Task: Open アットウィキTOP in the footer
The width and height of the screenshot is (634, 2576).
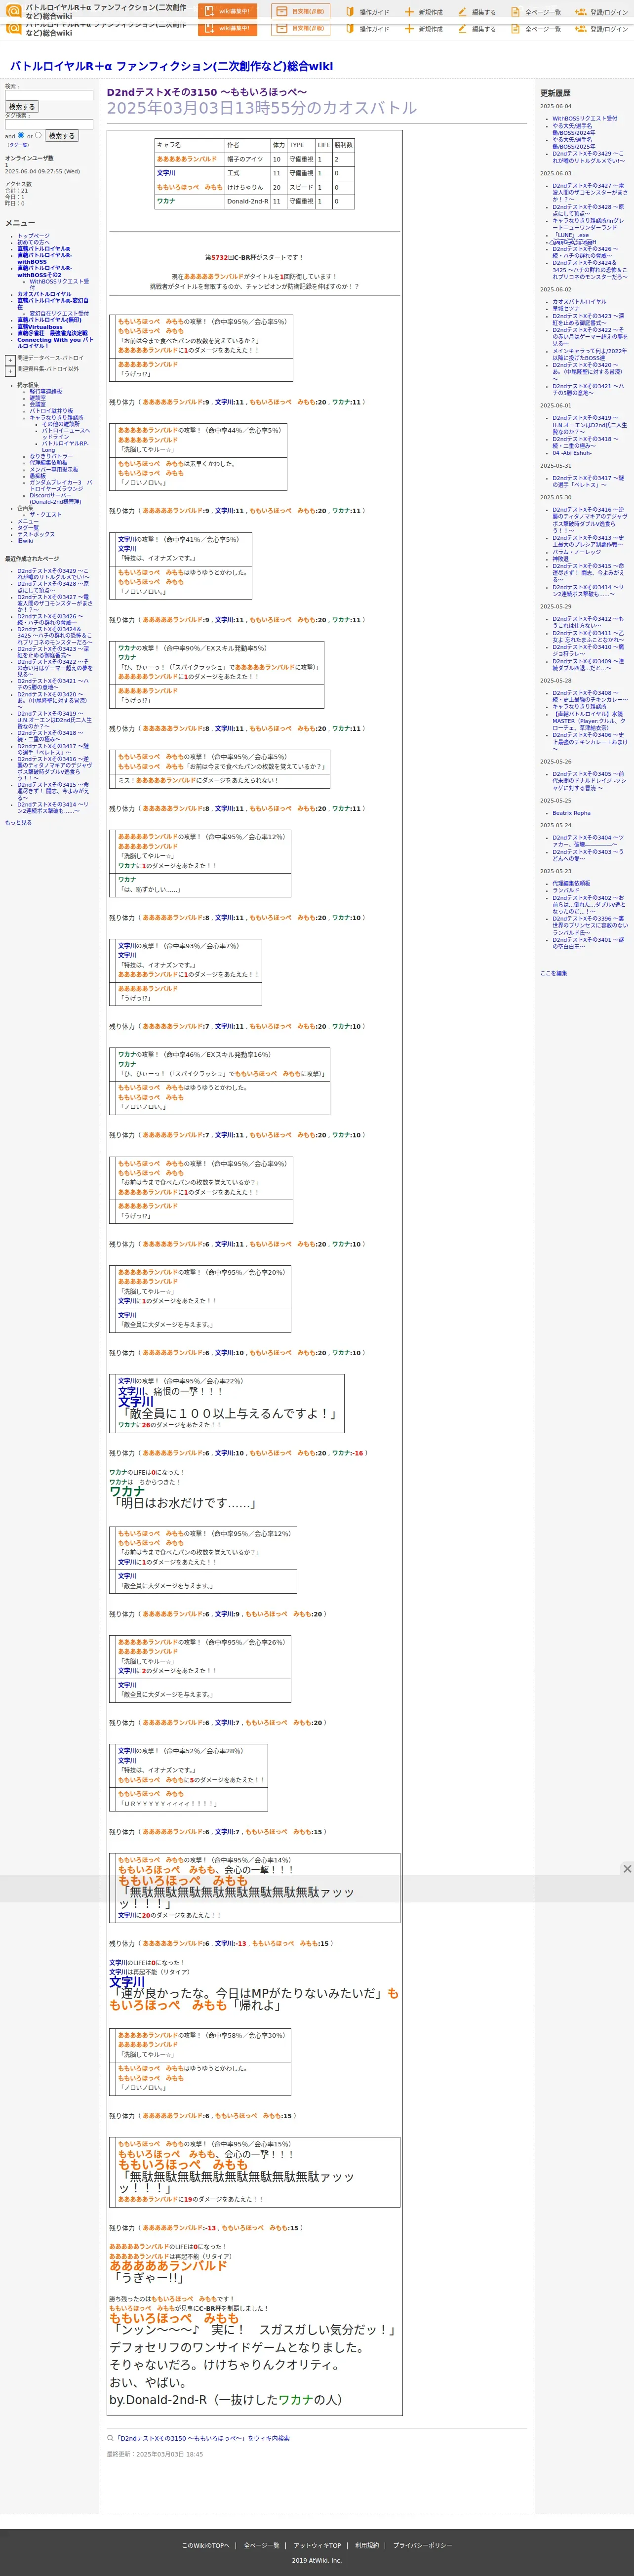Action: (x=317, y=2545)
